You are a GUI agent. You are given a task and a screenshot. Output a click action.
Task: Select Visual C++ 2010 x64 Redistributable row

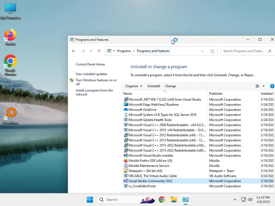click(x=199, y=130)
